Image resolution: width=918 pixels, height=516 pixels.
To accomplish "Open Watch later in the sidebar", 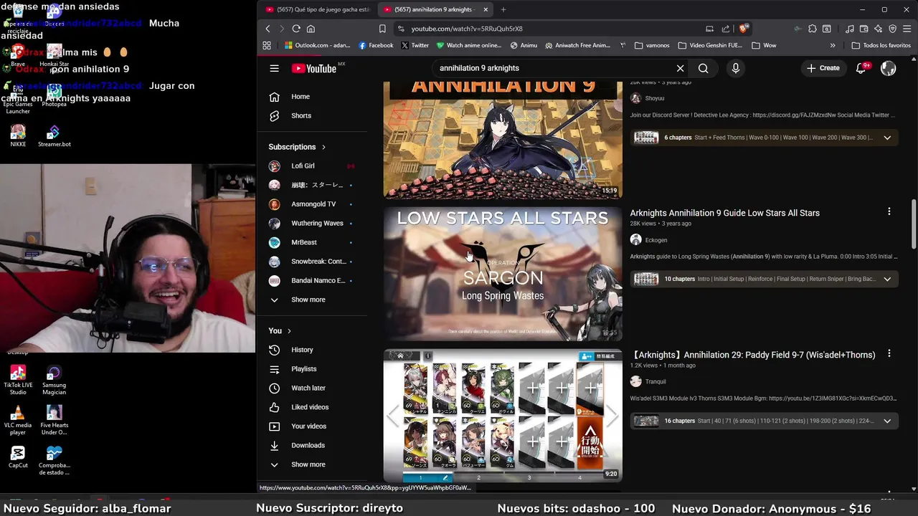I will (308, 388).
